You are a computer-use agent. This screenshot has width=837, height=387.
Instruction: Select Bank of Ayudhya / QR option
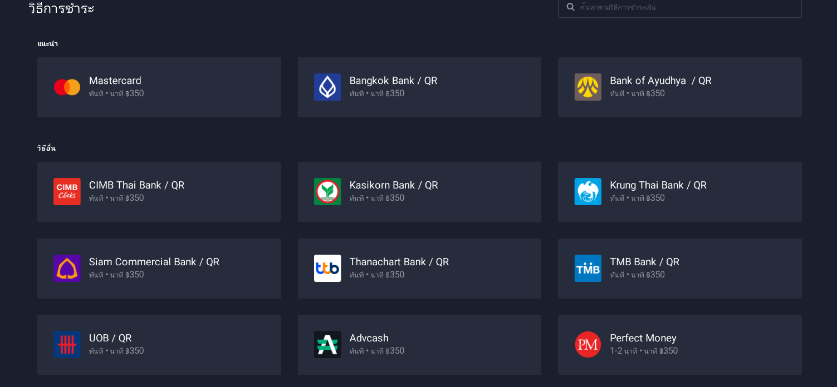[x=680, y=87]
